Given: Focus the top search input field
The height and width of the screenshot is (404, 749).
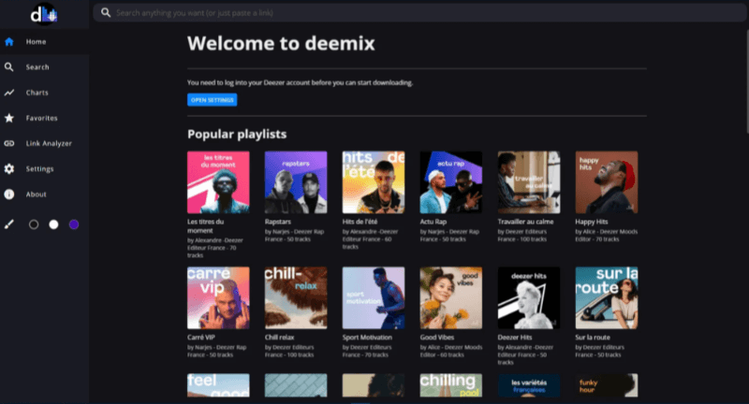Looking at the screenshot, I should click(x=419, y=13).
